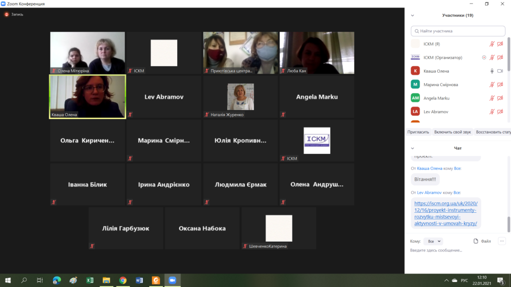
Task: Click the Вітання!!! chat message
Action: pyautogui.click(x=425, y=179)
